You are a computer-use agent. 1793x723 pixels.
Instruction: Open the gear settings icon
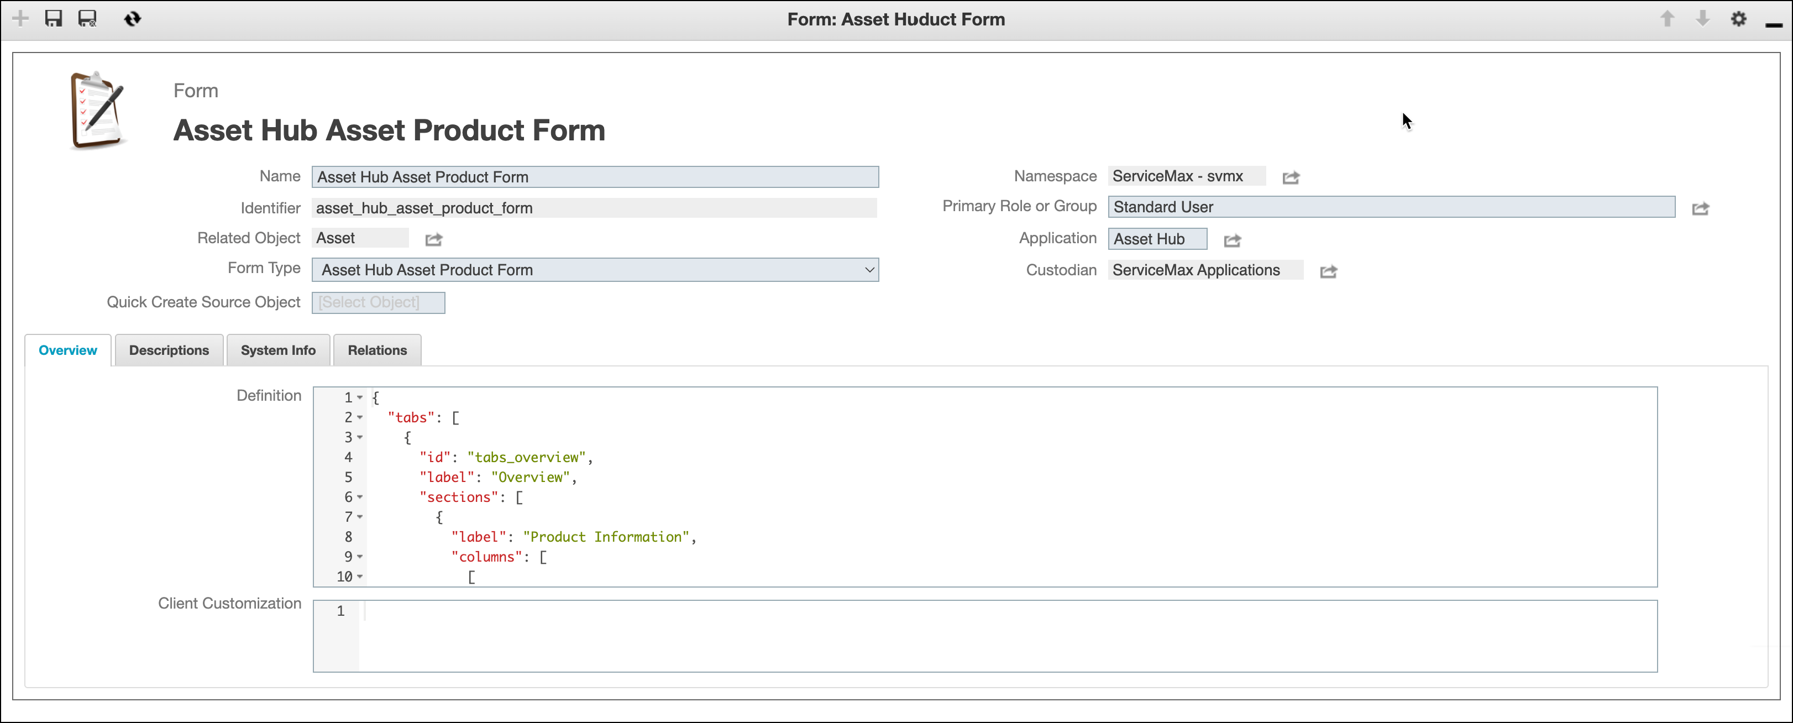(x=1739, y=19)
